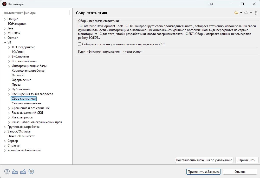260x178 pixels.
Task: Go back to the previous preference page
Action: coord(236,13)
